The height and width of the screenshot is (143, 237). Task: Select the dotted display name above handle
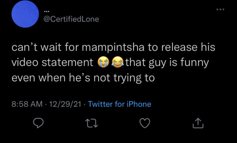click(x=47, y=11)
